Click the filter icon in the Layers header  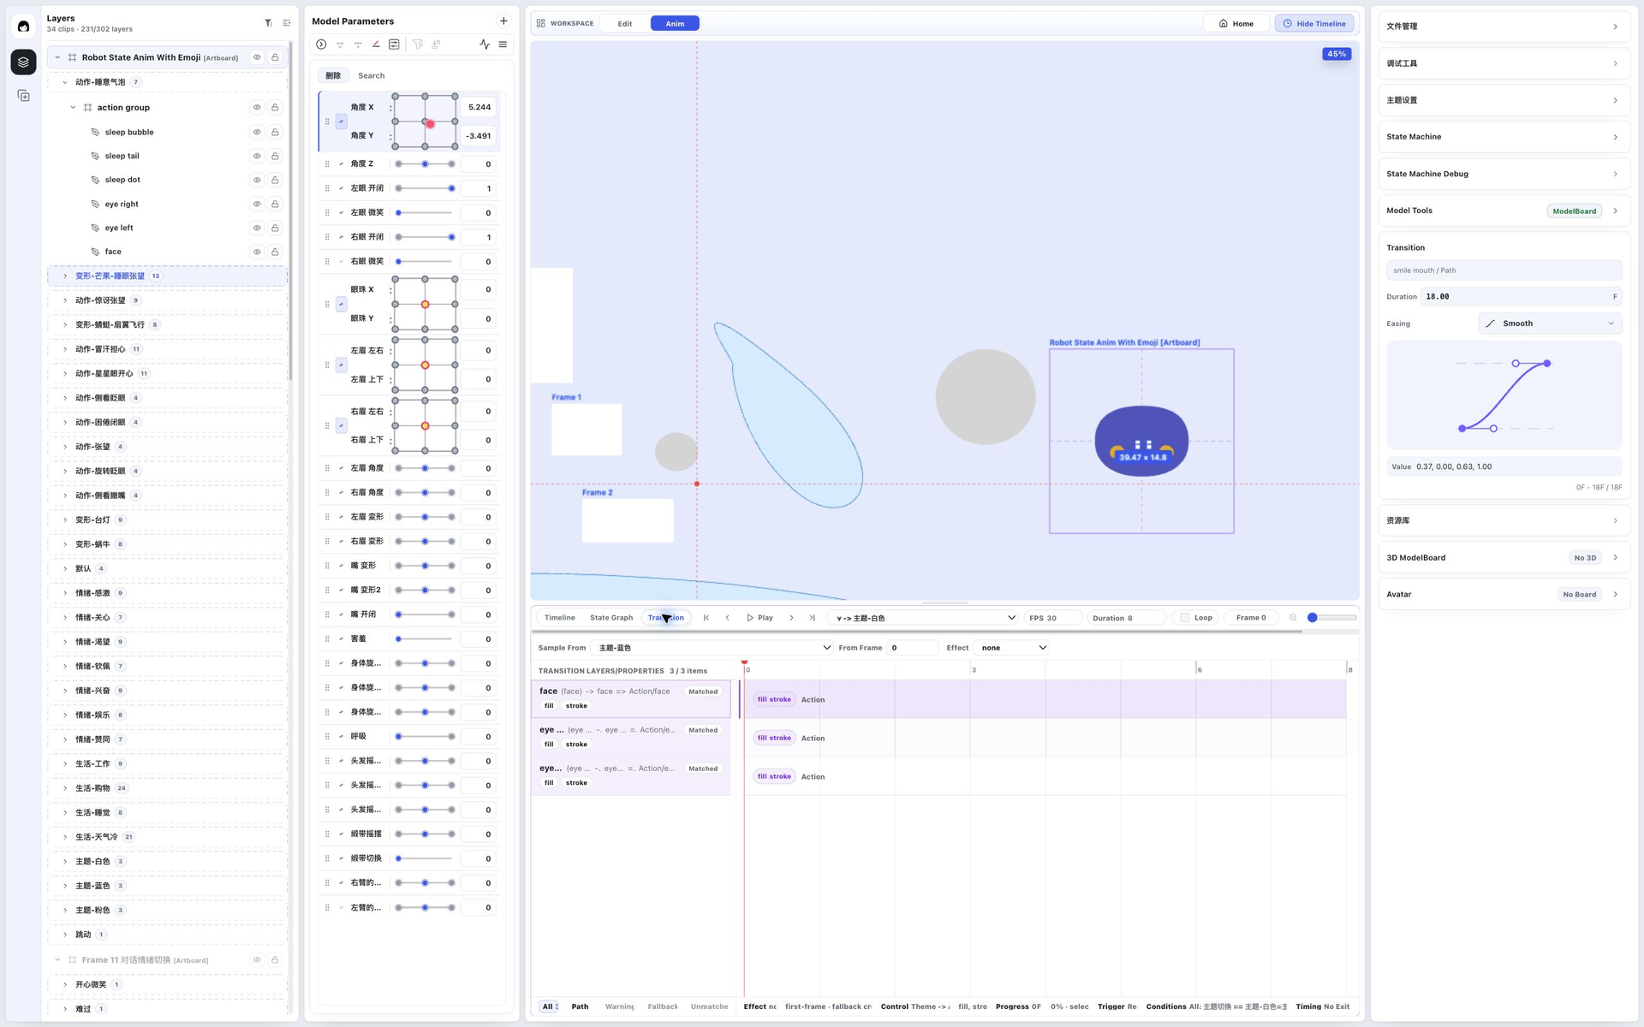point(268,23)
